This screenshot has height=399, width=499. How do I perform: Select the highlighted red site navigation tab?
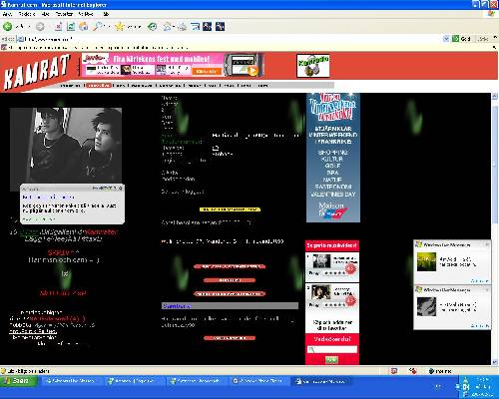tap(98, 86)
